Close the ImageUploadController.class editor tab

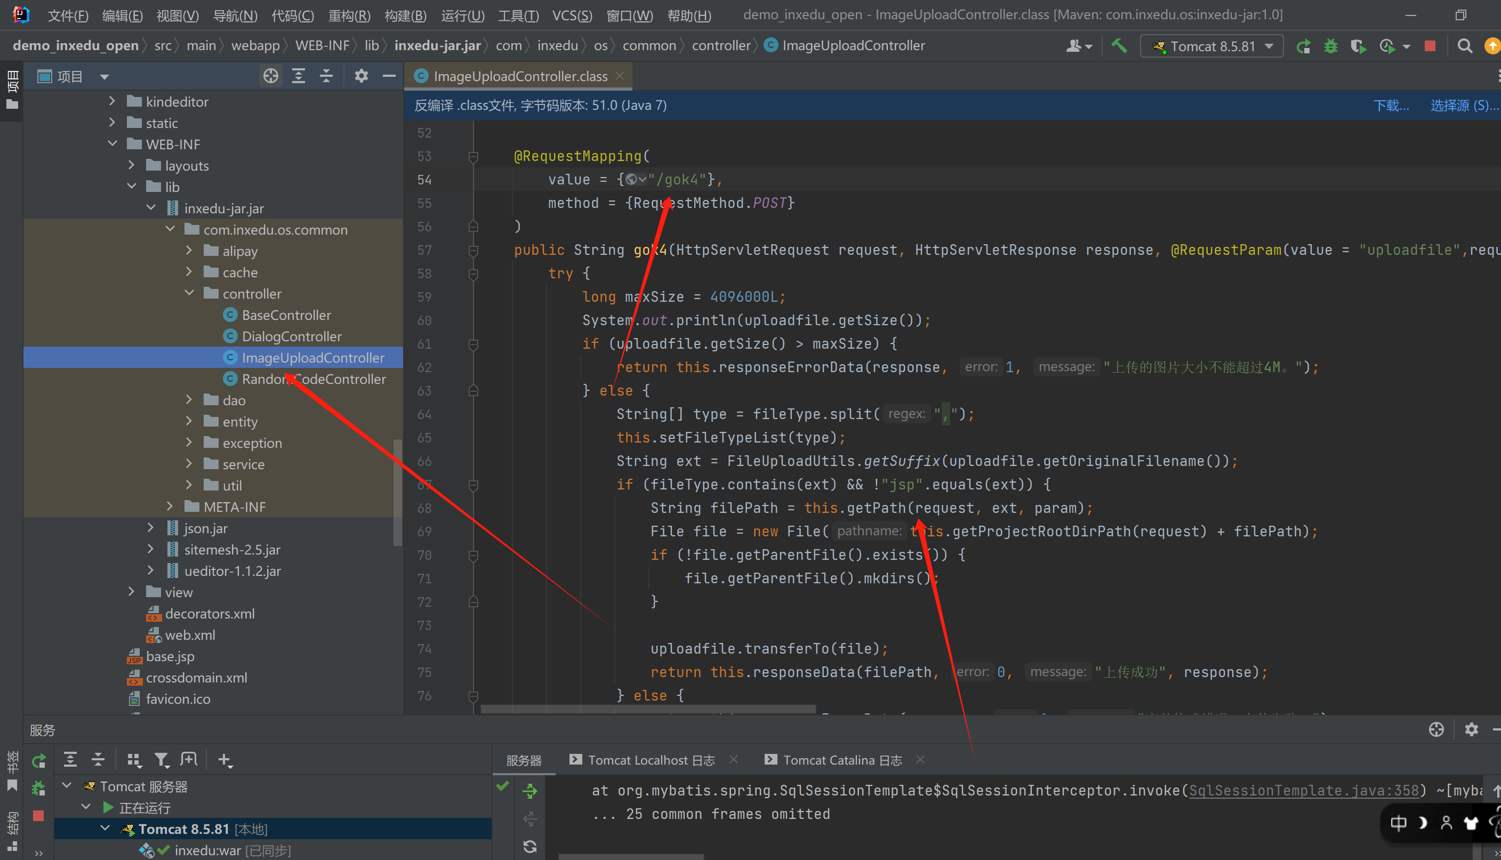[620, 76]
